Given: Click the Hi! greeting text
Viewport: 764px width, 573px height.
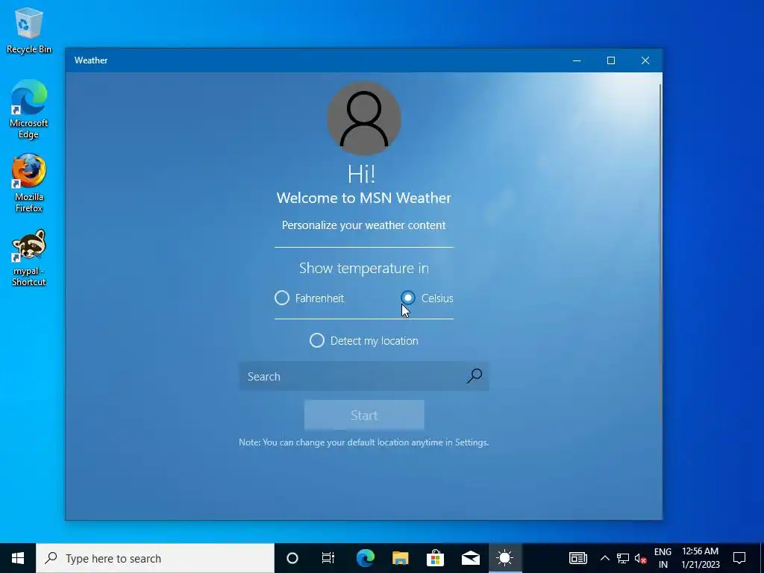Looking at the screenshot, I should tap(362, 174).
